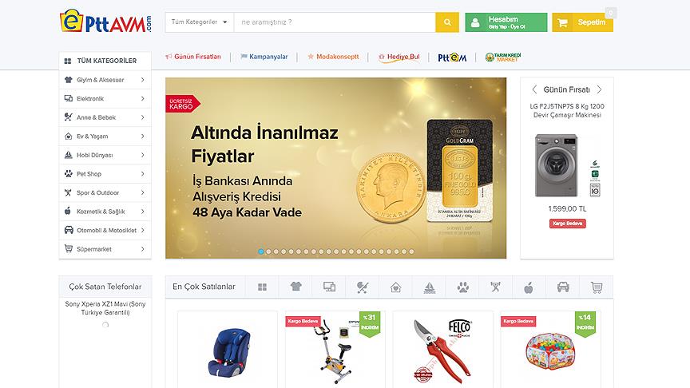Image resolution: width=690 pixels, height=388 pixels.
Task: Select the sailboat hobby icon tab
Action: [429, 287]
